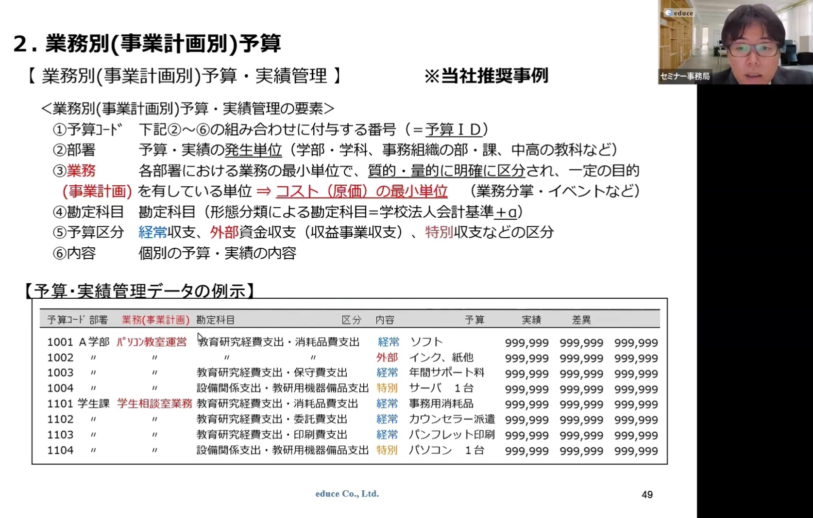The height and width of the screenshot is (518, 813).
Task: Click the red 業務(事業計画) column header
Action: coord(155,320)
